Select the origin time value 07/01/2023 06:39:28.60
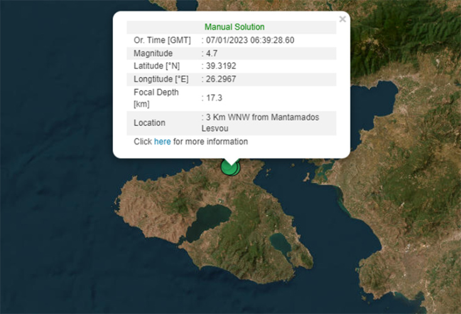Viewport: 461px width, 314px height. coord(250,40)
